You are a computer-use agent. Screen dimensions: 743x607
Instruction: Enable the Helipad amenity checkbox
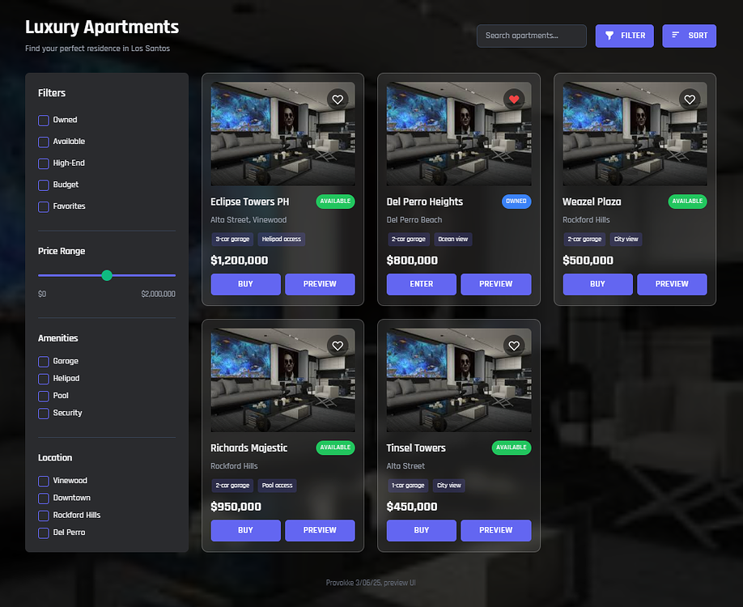click(42, 378)
